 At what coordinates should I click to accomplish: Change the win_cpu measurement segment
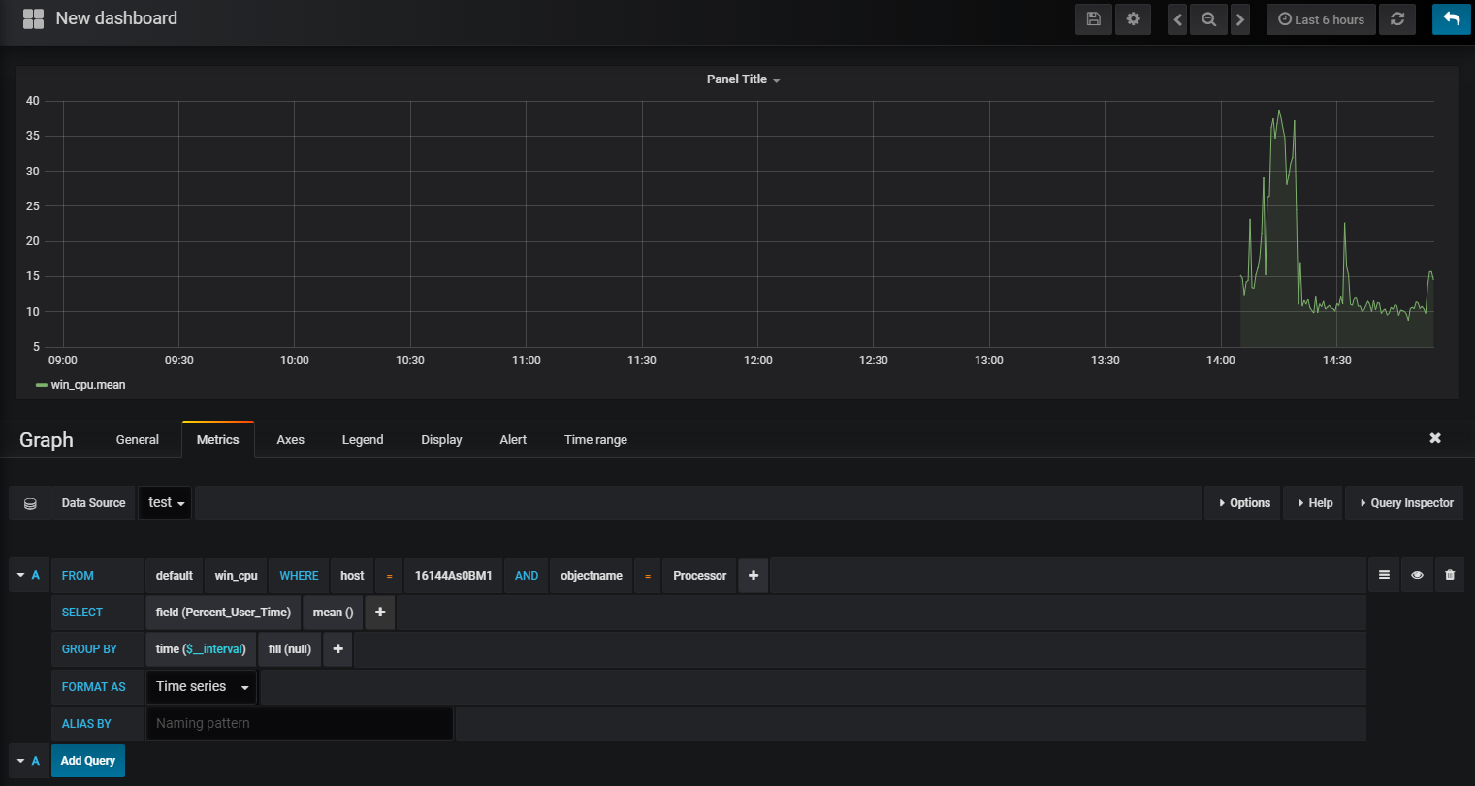(x=237, y=575)
